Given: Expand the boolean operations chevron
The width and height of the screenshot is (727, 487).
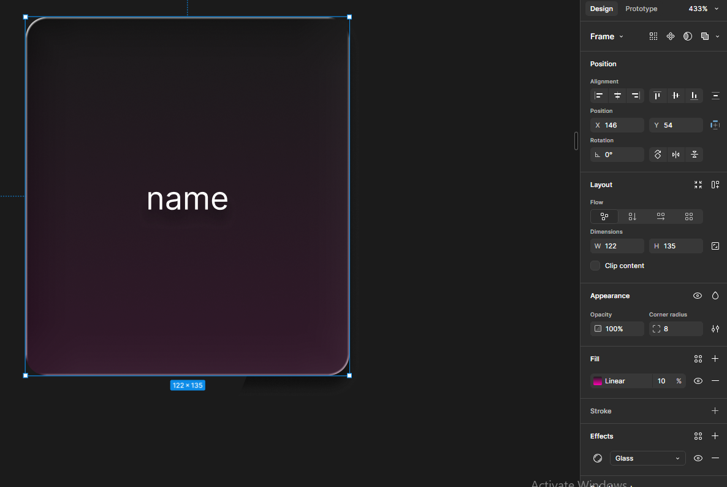Looking at the screenshot, I should pos(717,37).
